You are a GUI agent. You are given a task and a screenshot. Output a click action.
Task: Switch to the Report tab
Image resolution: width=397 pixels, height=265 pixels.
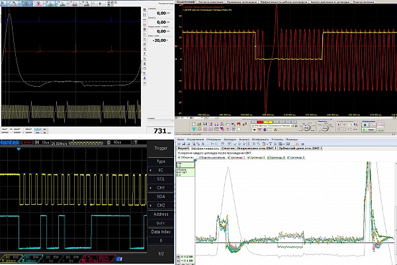coord(183,148)
